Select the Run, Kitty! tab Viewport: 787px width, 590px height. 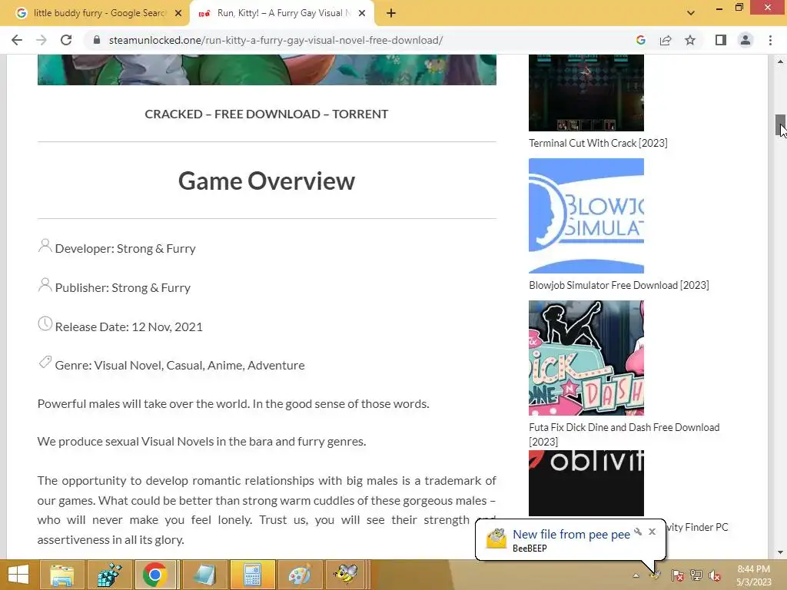281,13
